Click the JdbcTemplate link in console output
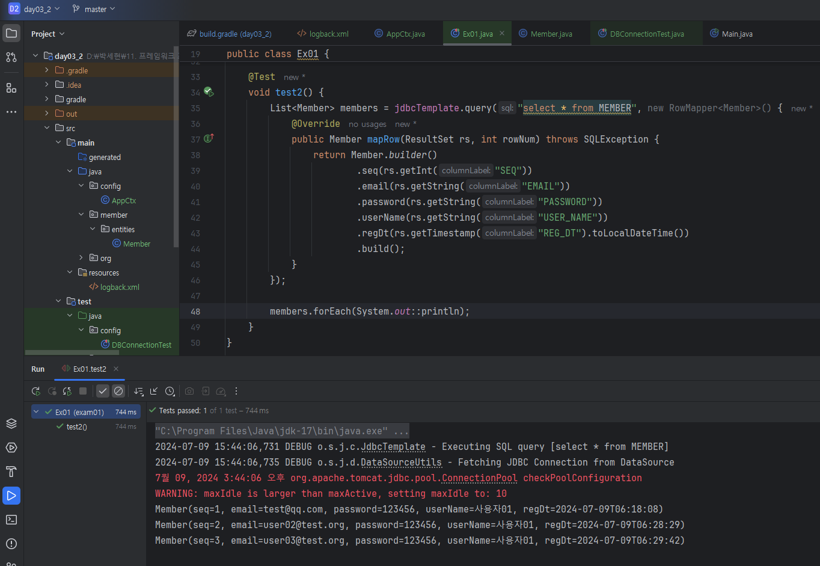 tap(393, 447)
